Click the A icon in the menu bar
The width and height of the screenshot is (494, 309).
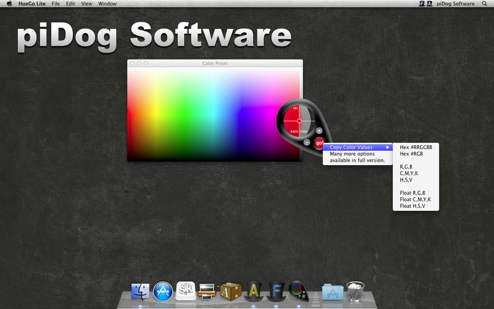pyautogui.click(x=429, y=4)
